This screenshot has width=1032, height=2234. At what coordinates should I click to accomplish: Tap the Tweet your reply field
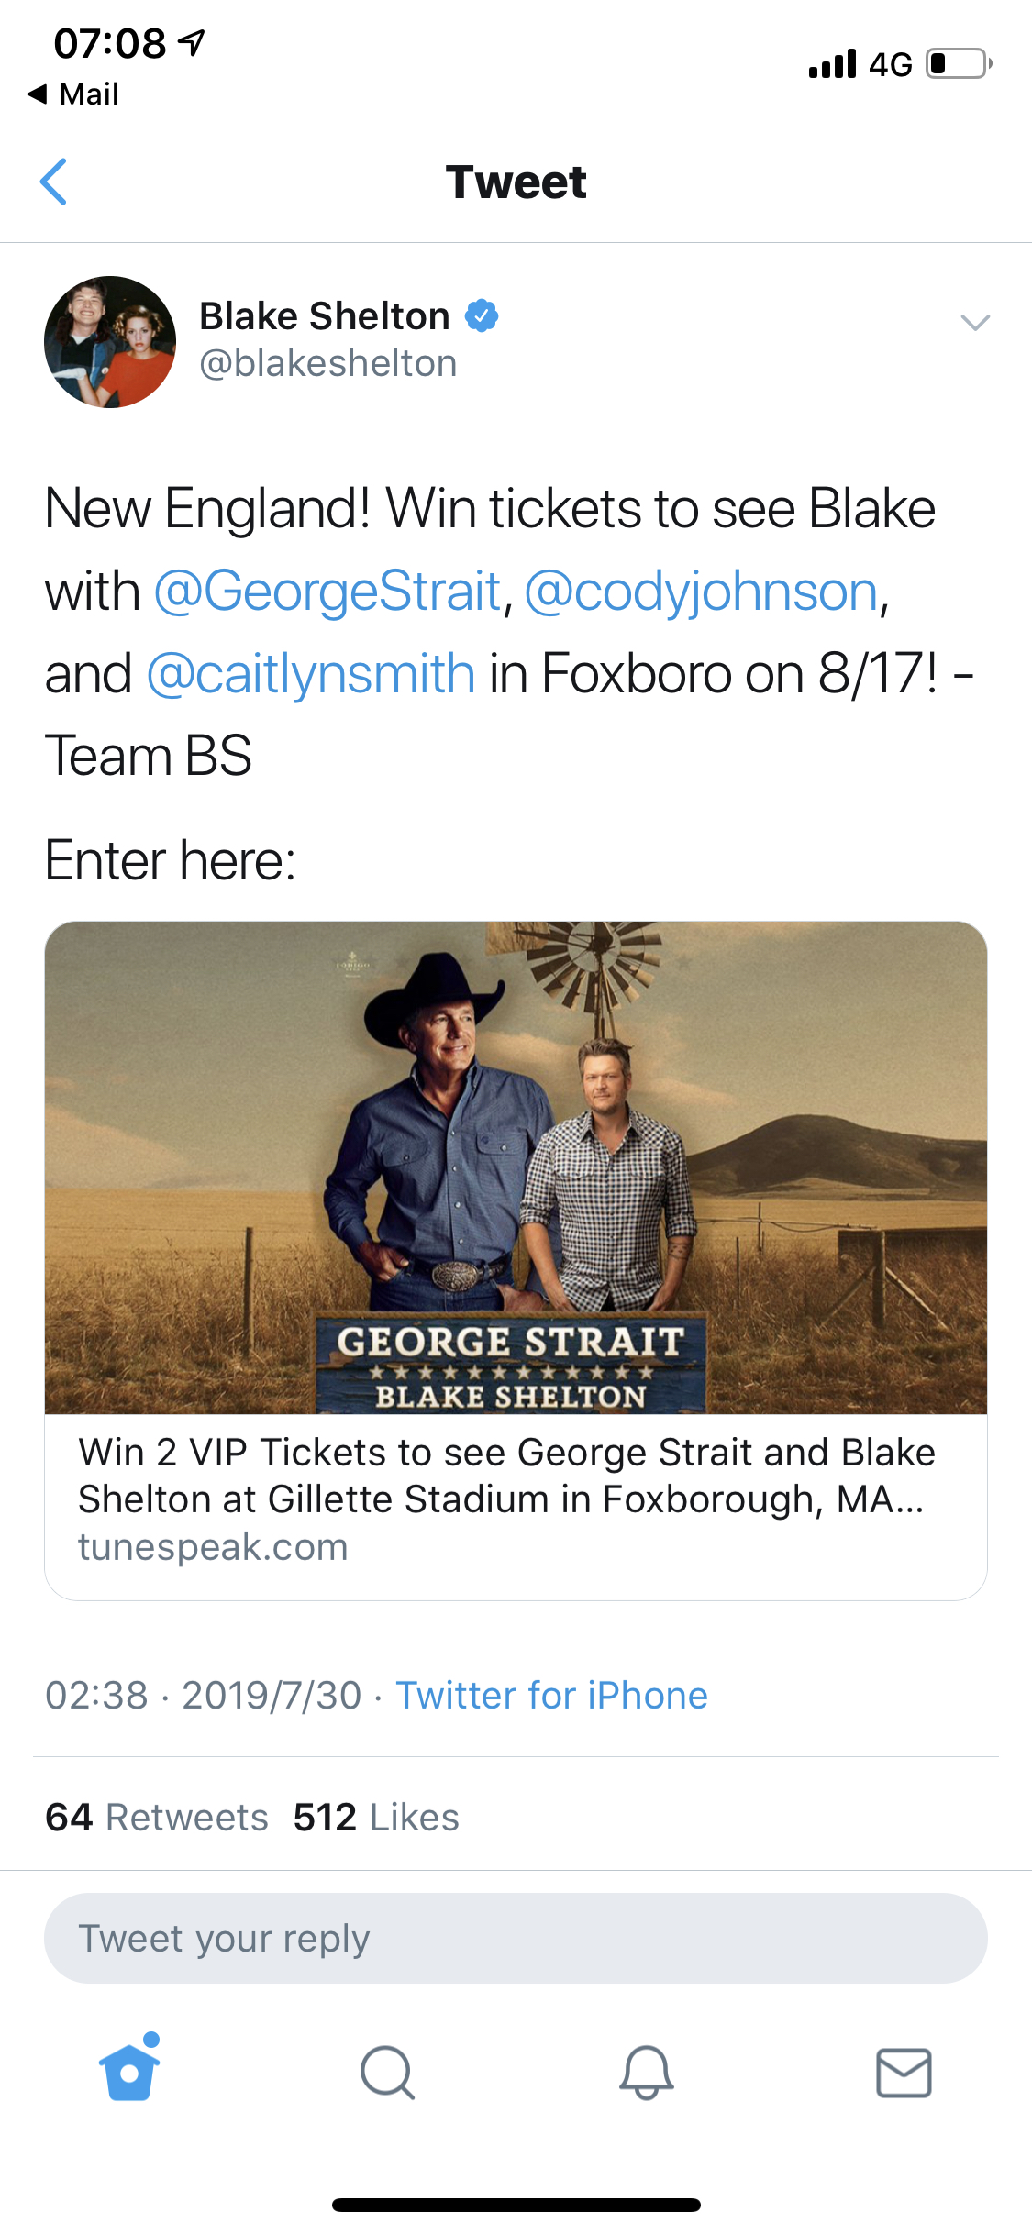click(x=516, y=1938)
